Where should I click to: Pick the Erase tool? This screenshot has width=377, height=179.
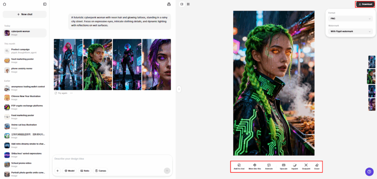[x=317, y=166]
